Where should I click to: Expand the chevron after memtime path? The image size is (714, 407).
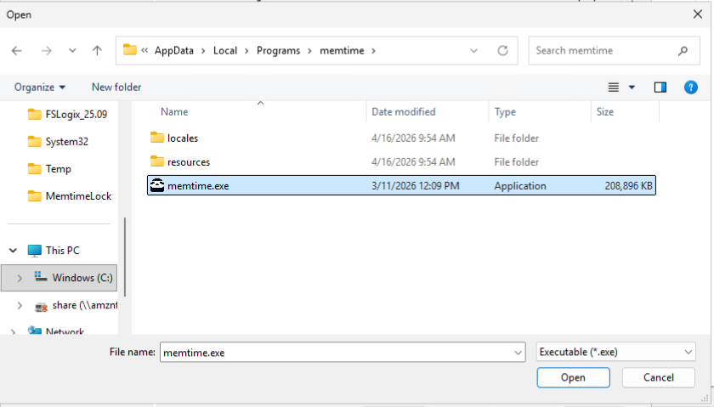(x=373, y=50)
